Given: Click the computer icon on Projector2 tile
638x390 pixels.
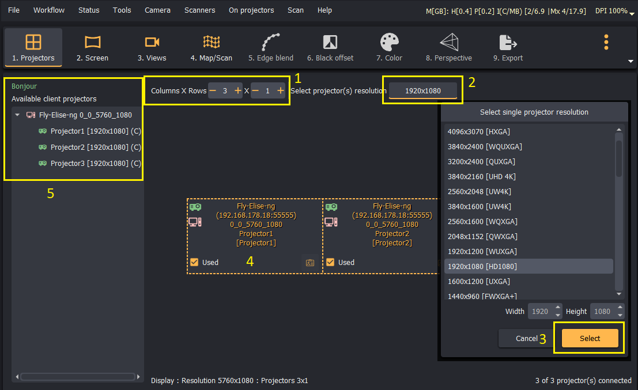Looking at the screenshot, I should pyautogui.click(x=331, y=222).
